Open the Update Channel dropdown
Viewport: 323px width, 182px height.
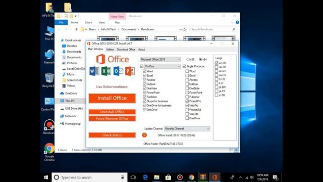[x=187, y=129]
